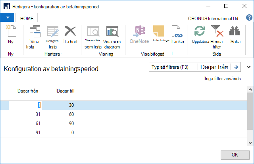Open the blue application menu dropdown

point(7,17)
